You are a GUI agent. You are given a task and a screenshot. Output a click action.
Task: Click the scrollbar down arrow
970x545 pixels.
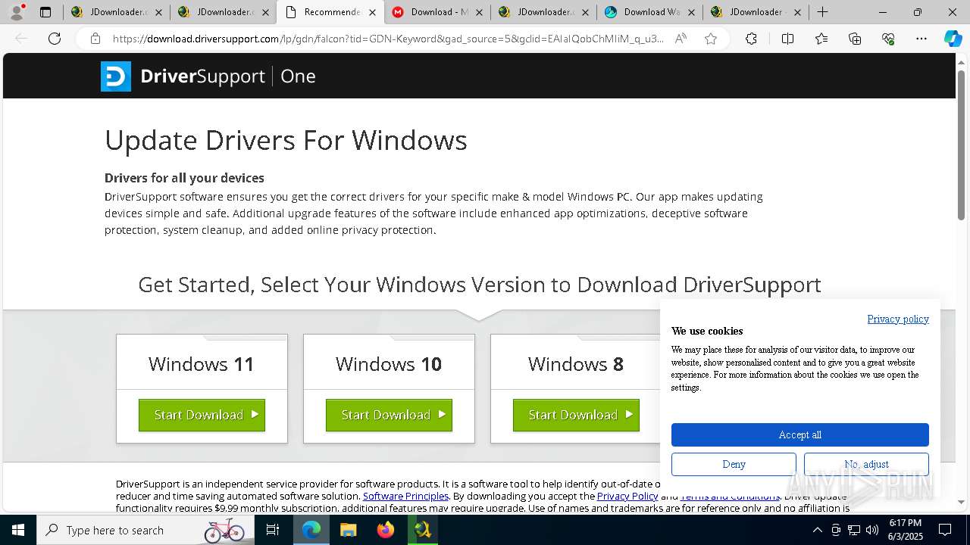click(x=962, y=502)
